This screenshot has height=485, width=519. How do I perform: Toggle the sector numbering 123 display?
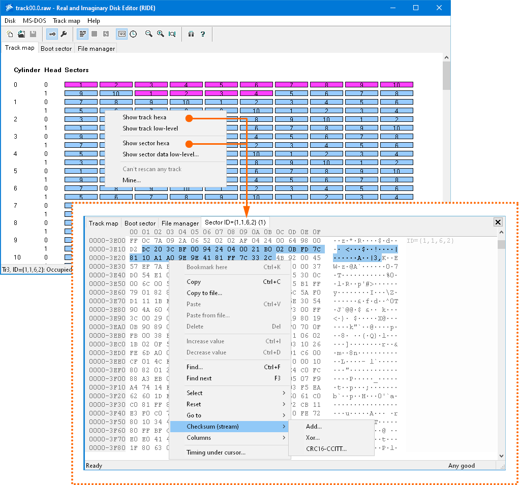(x=121, y=34)
